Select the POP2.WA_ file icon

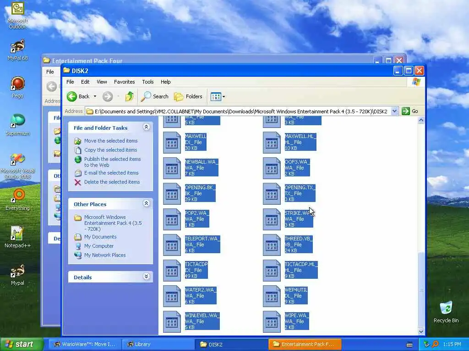172,220
